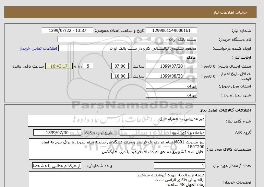This screenshot has width=264, height=187.
Task: Click the استان محل تحویل label
Action: 235,86
